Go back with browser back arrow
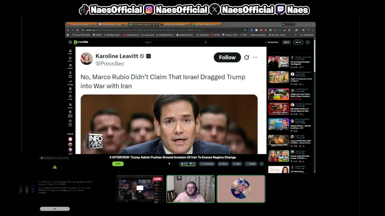The image size is (385, 216). pos(68,30)
